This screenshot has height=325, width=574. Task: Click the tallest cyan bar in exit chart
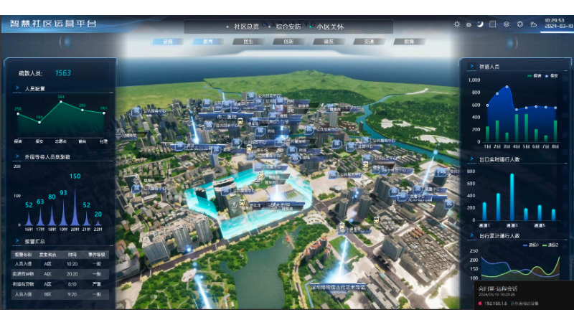[x=512, y=197]
